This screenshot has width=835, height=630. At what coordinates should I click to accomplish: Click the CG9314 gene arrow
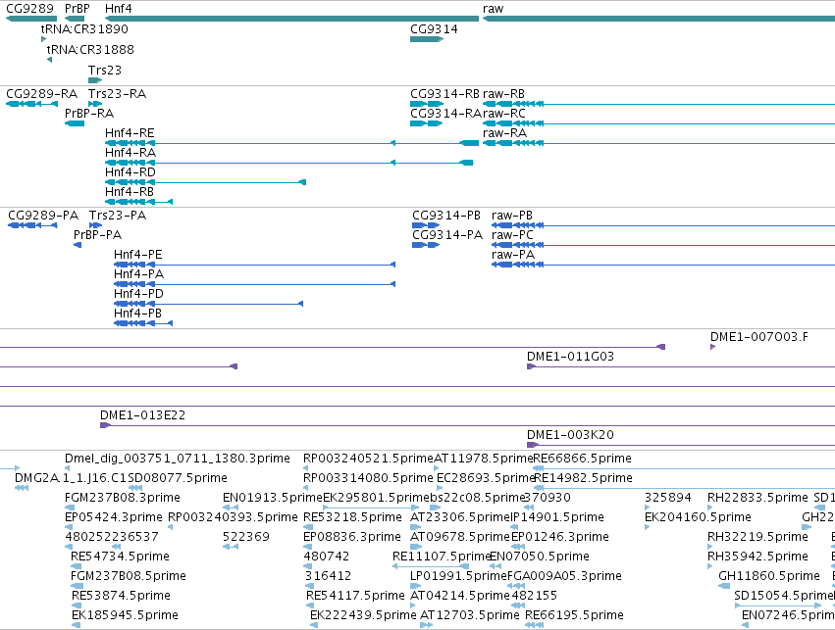[427, 39]
